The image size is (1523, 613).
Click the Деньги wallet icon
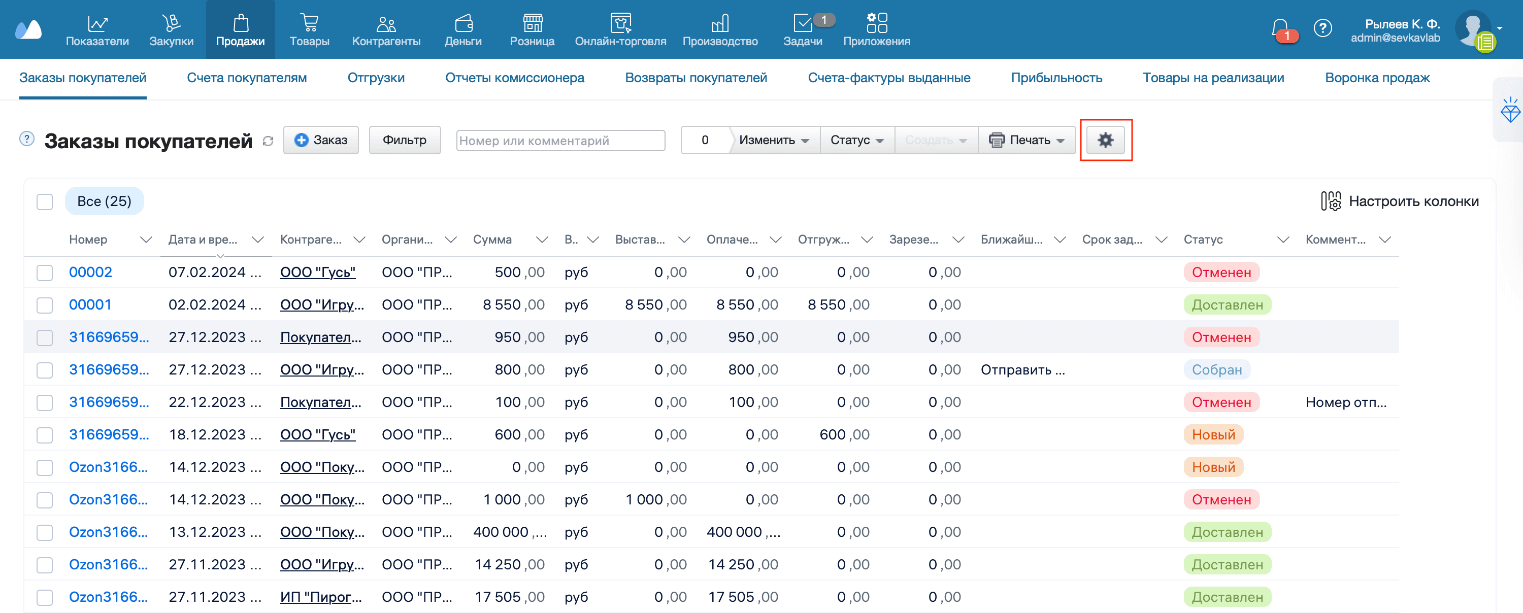463,24
